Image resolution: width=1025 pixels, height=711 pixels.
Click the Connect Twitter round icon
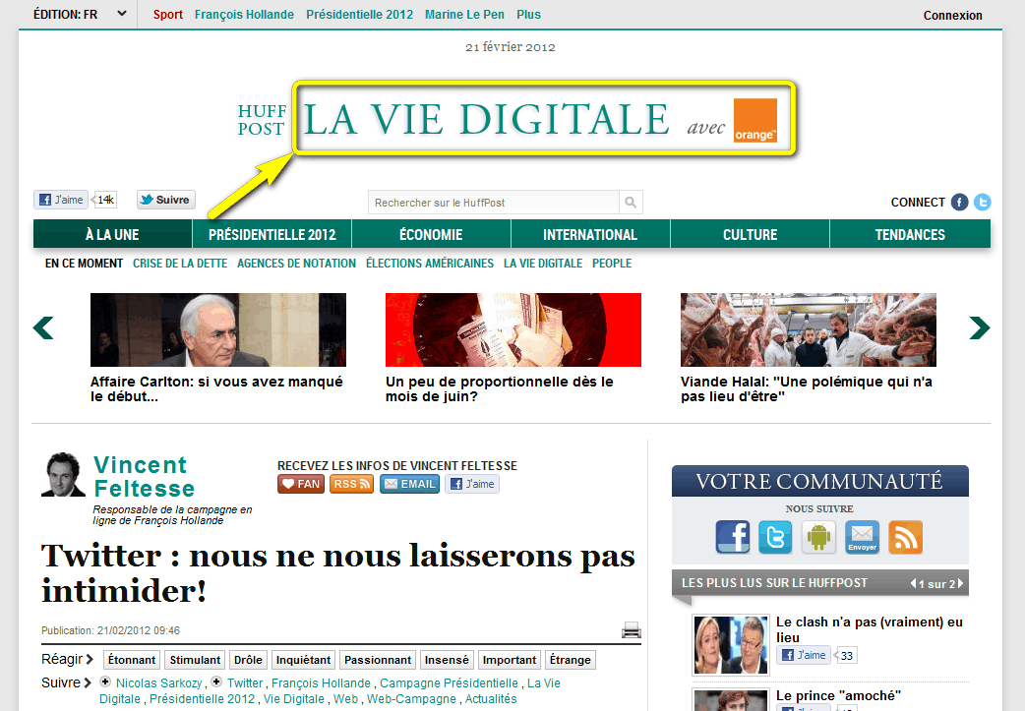(982, 202)
